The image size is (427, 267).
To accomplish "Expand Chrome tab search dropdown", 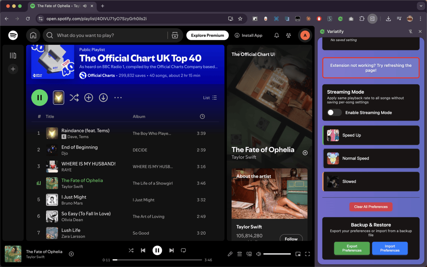I will pyautogui.click(x=420, y=6).
